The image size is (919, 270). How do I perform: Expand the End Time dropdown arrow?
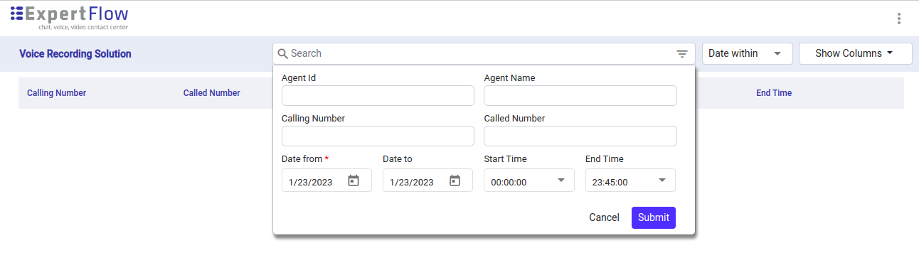tap(662, 180)
